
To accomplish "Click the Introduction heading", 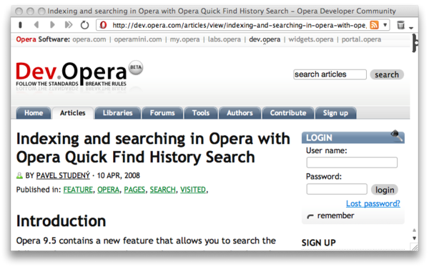I will point(61,220).
